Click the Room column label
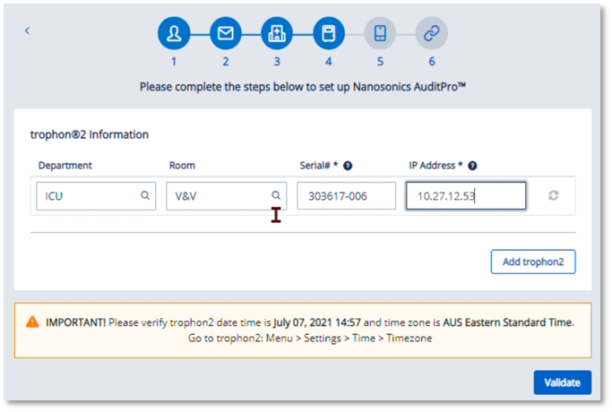The height and width of the screenshot is (412, 612). [182, 166]
